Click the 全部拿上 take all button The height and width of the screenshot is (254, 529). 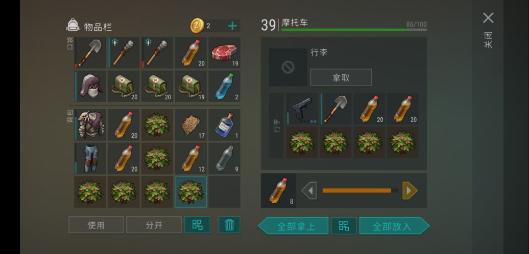click(x=293, y=226)
